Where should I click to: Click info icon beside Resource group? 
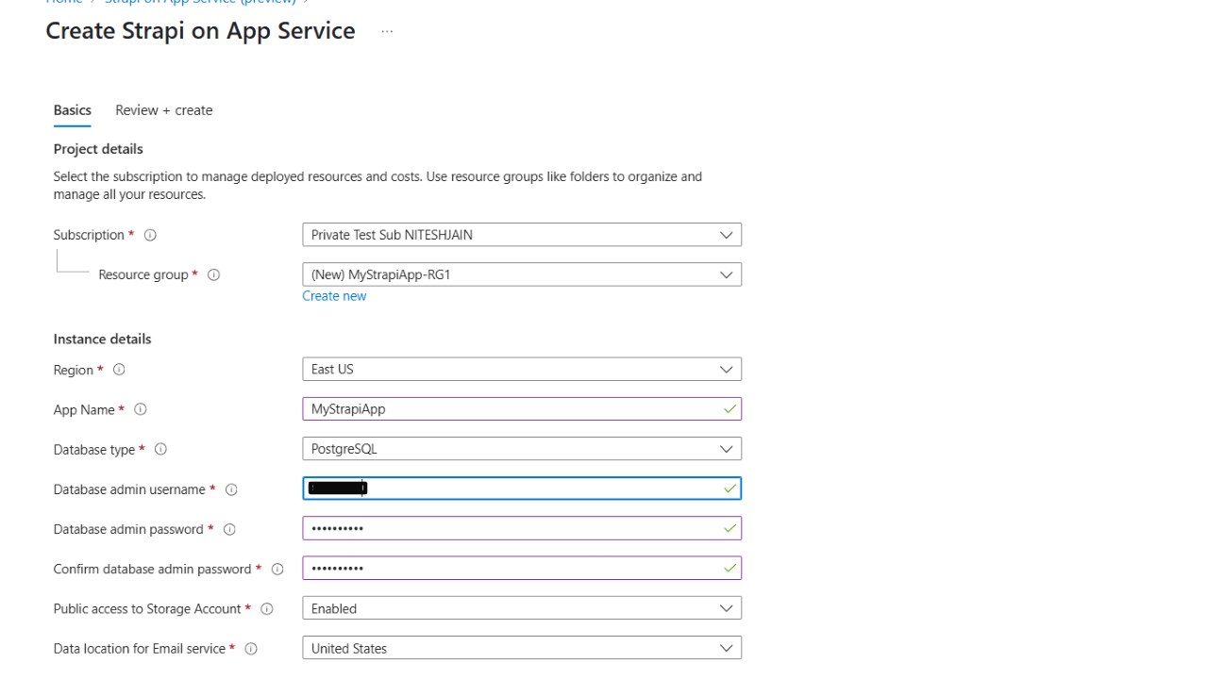(213, 275)
